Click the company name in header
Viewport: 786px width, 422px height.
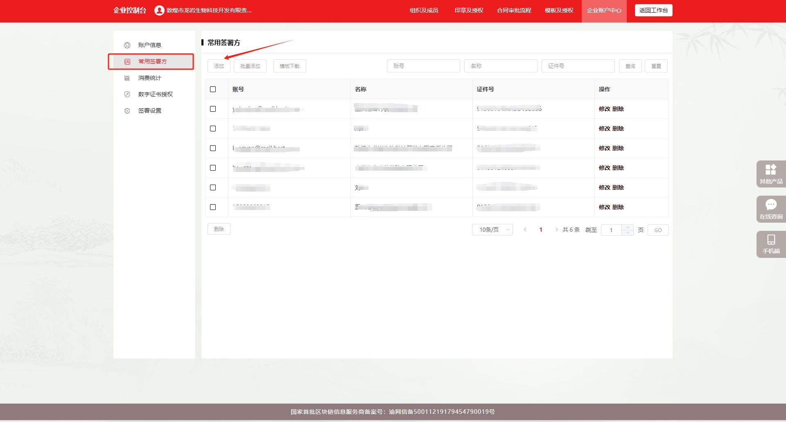coord(209,10)
